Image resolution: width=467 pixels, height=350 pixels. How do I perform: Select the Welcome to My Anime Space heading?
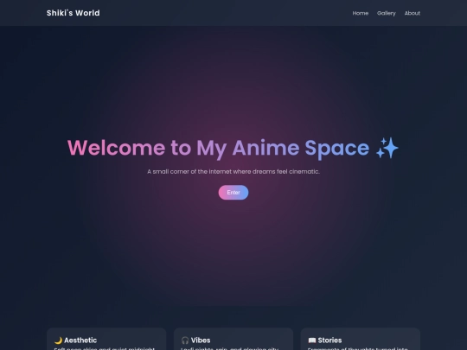tap(233, 149)
